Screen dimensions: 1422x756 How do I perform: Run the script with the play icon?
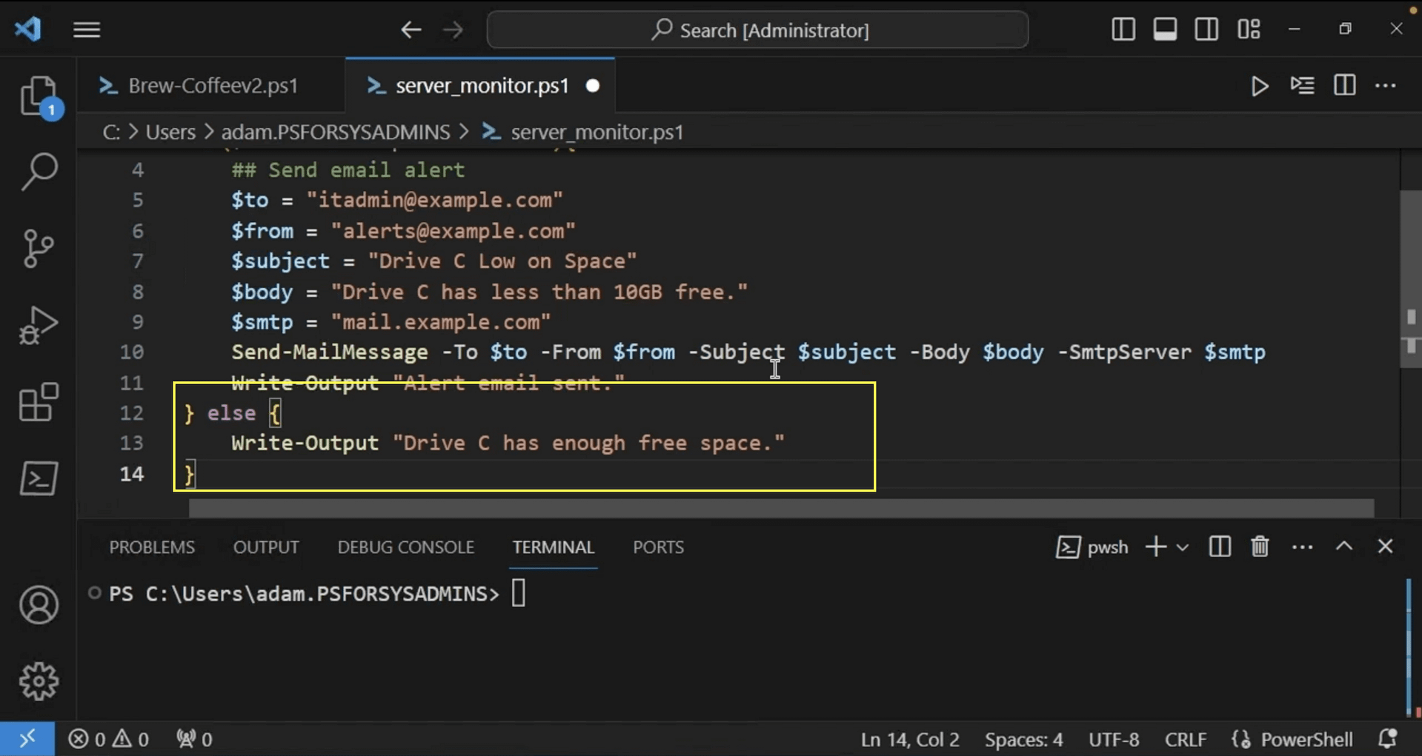pyautogui.click(x=1259, y=86)
